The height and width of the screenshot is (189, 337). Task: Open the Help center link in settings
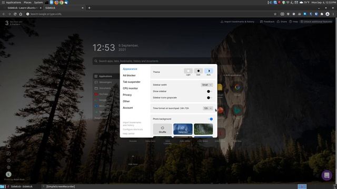pyautogui.click(x=128, y=133)
